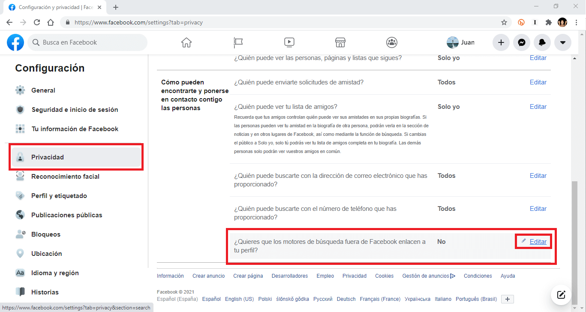Edit phone number lookup setting
Screen dimensions: 586x312
[538, 209]
